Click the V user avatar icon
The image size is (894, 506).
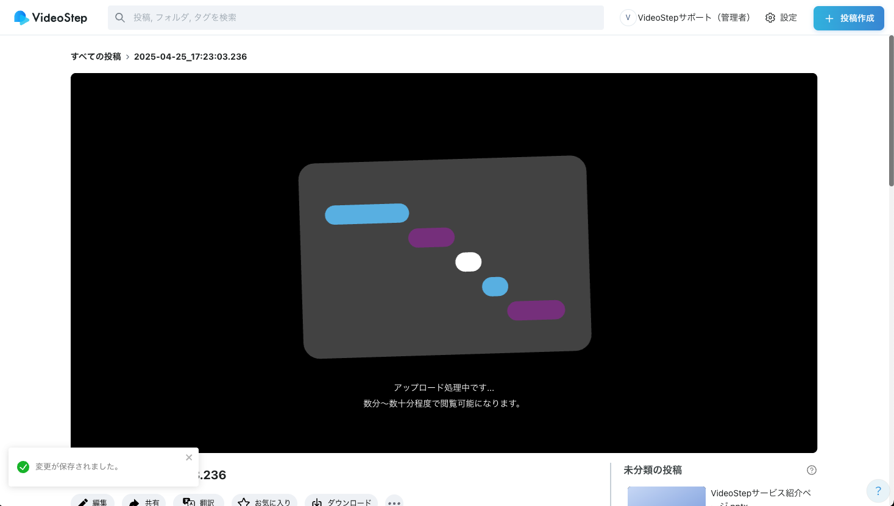coord(628,18)
